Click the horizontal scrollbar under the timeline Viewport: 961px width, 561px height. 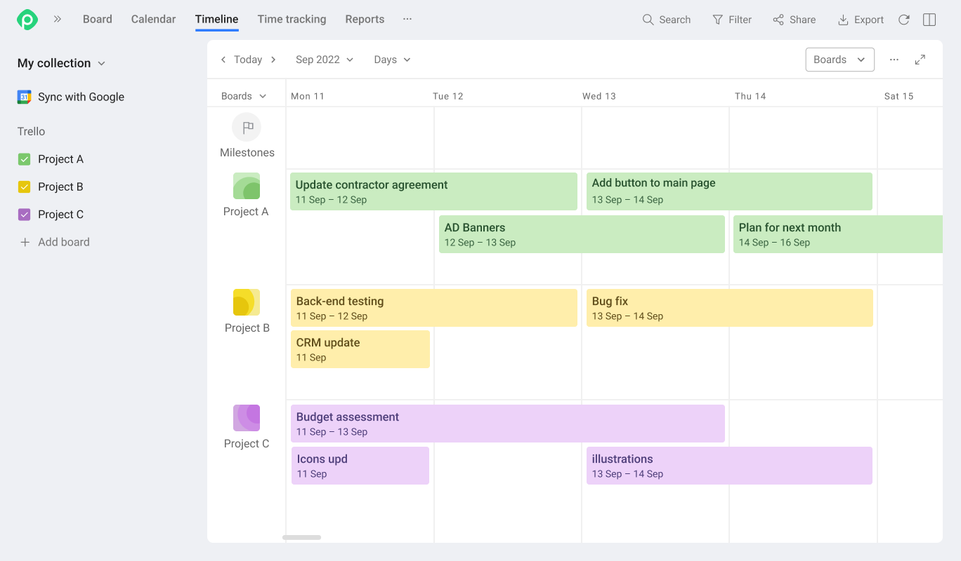302,537
